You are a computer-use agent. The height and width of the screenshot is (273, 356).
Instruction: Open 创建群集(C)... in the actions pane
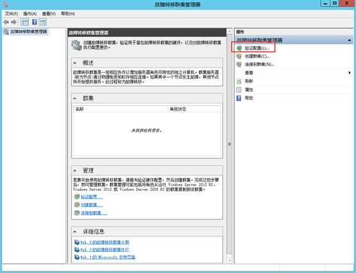click(257, 57)
